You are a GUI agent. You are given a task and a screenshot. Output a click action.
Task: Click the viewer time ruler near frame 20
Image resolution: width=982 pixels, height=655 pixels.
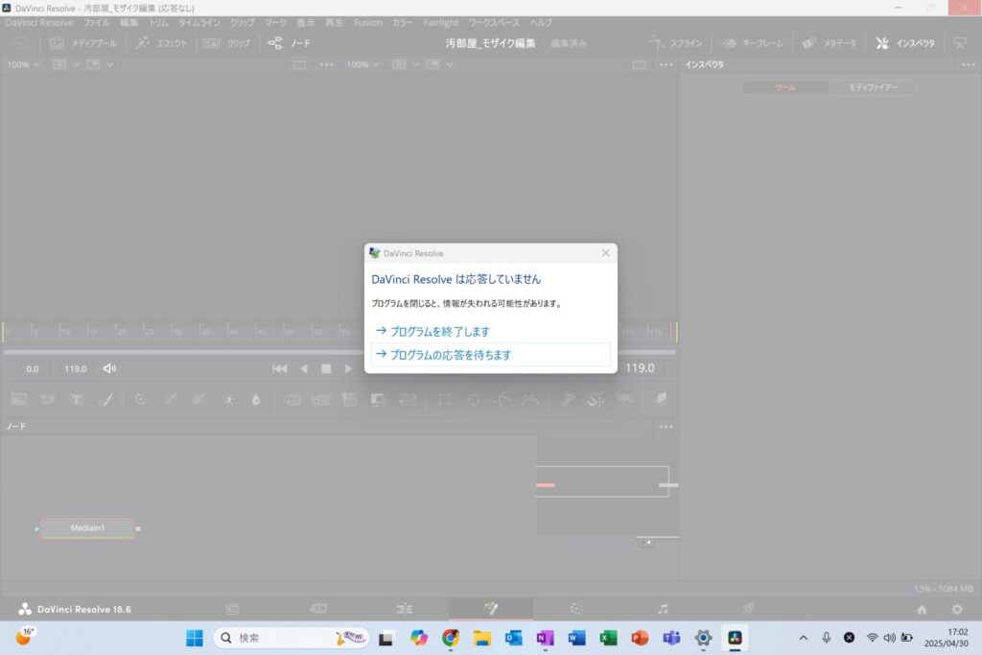(x=117, y=331)
